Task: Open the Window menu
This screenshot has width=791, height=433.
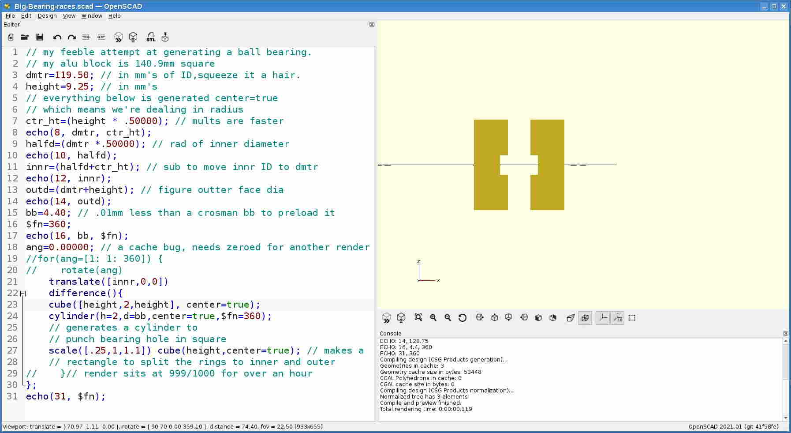Action: 92,15
